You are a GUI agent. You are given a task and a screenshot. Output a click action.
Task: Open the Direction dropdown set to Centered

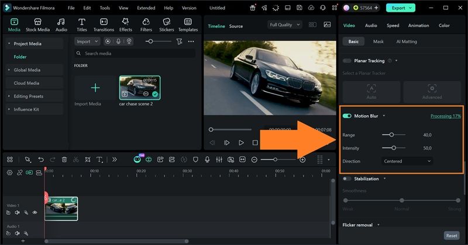407,161
